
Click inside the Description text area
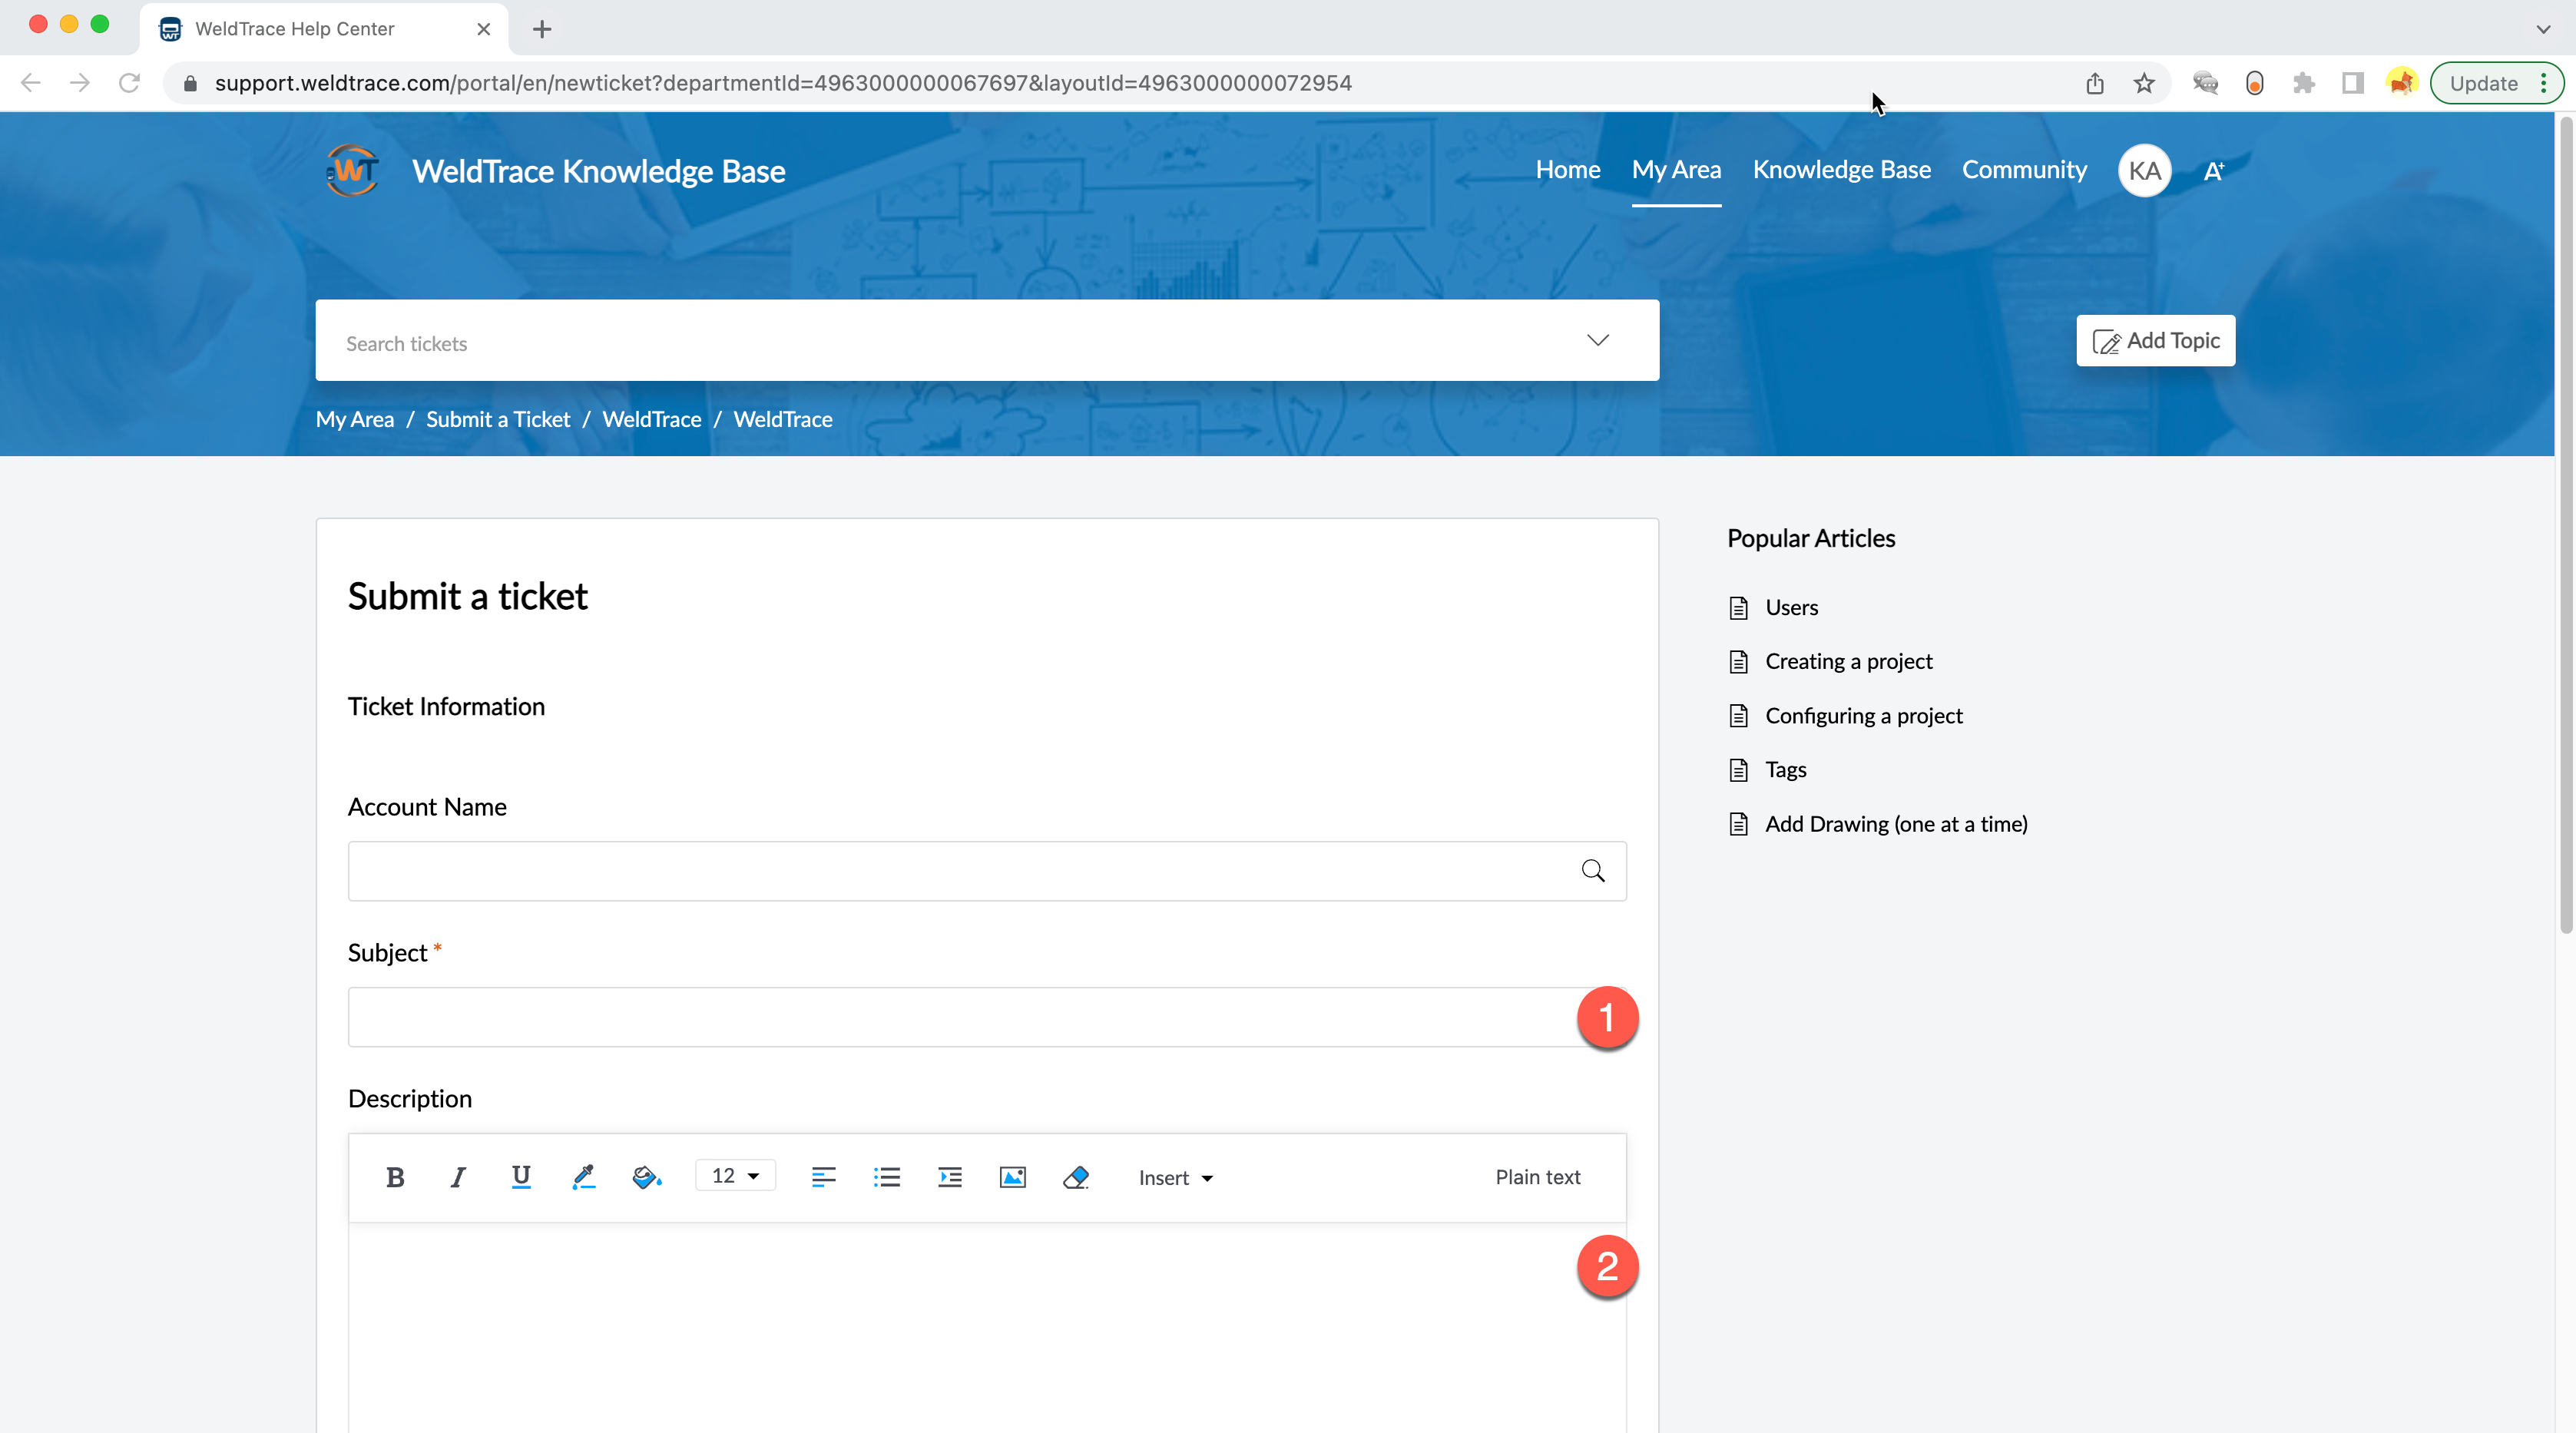[987, 1328]
